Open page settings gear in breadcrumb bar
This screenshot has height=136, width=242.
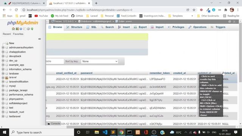[230, 22]
